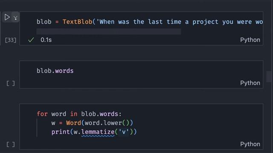Image resolution: width=273 pixels, height=153 pixels.
Task: Change language Python of blob.words cell
Action: tap(250, 83)
